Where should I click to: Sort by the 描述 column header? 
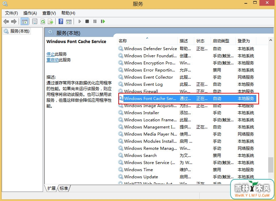(x=186, y=41)
